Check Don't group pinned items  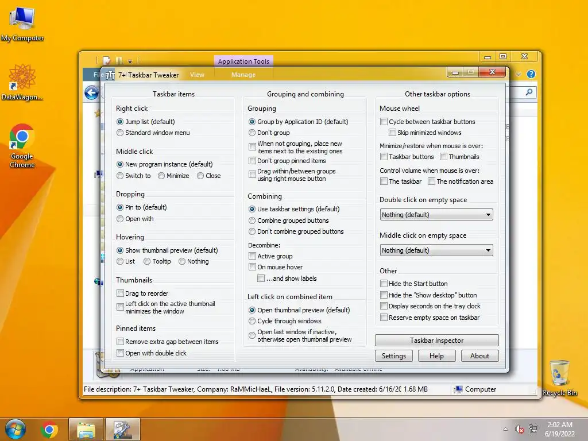pyautogui.click(x=287, y=161)
